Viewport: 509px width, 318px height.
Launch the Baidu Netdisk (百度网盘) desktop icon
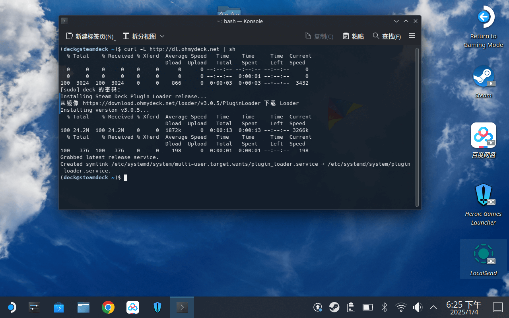(x=483, y=135)
